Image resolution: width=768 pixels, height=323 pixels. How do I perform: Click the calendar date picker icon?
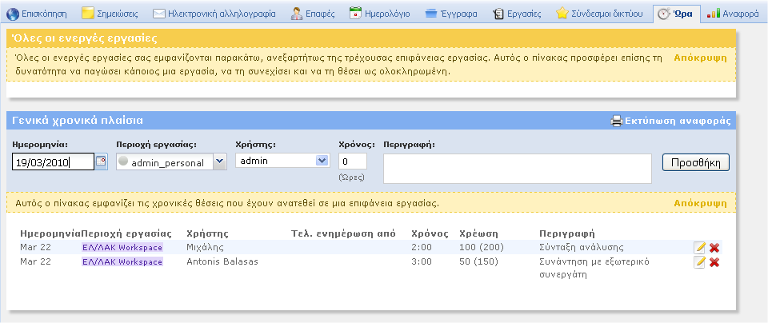(x=101, y=161)
